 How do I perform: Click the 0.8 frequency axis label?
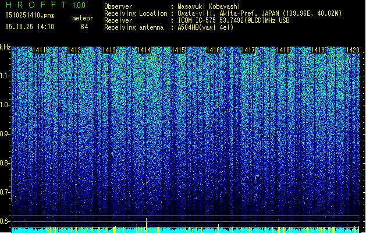pyautogui.click(x=5, y=163)
